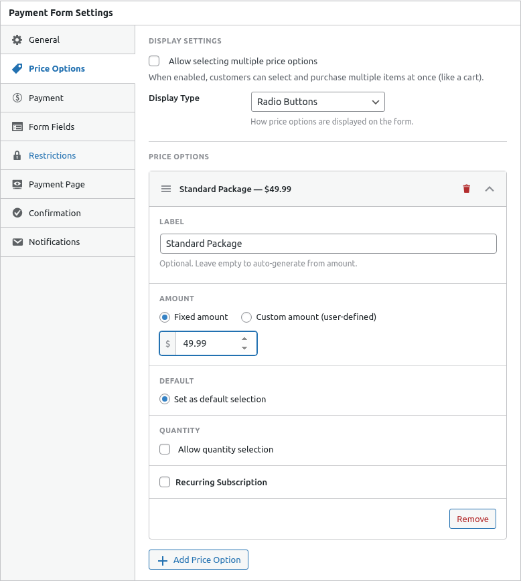This screenshot has height=581, width=521.
Task: Select the Payment dollar icon in sidebar
Action: pos(17,98)
